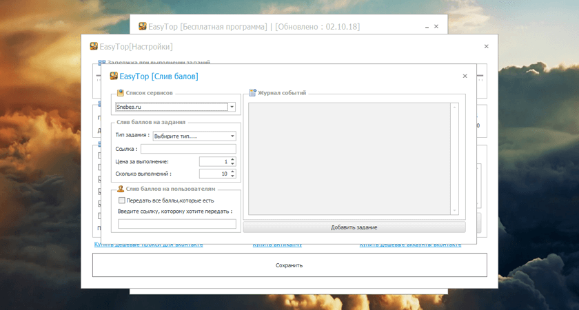Click the EasyTop icon in Слив балов title

click(114, 76)
